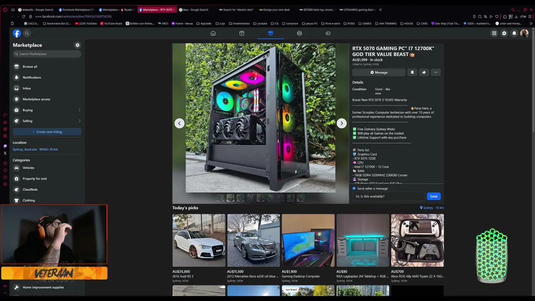Open the 2012 Mercedes-Benz e250 listing photo
The height and width of the screenshot is (301, 535).
(x=254, y=240)
